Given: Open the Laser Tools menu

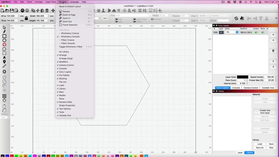Looking at the screenshot, I should click(x=51, y=2).
